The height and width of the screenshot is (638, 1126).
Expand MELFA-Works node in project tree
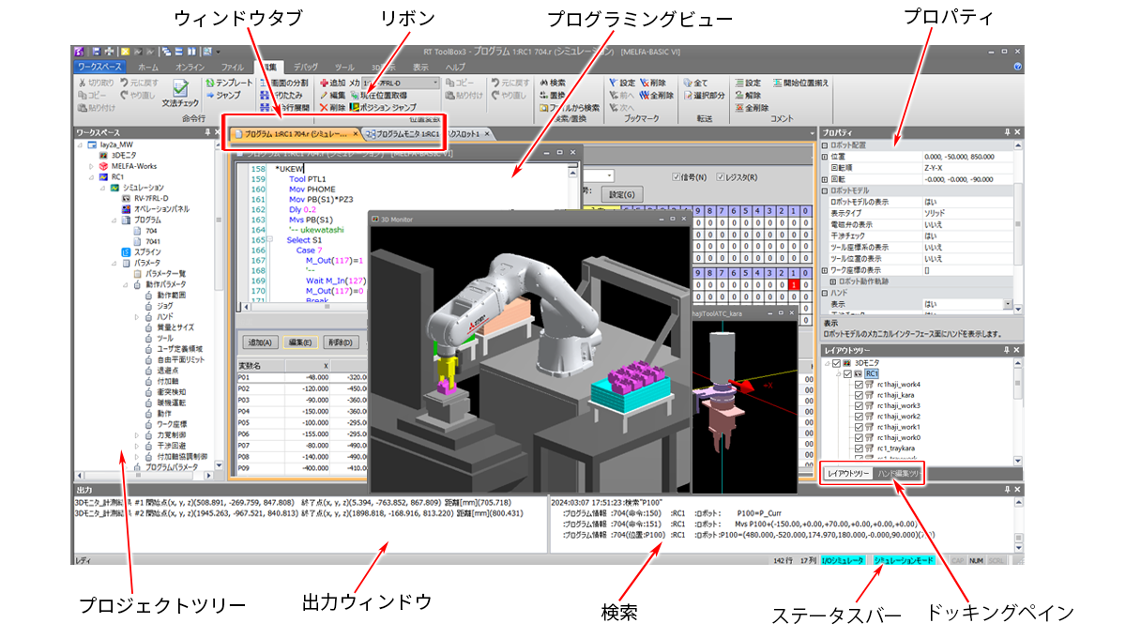[92, 166]
